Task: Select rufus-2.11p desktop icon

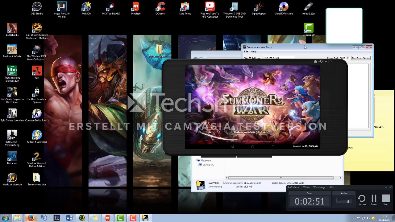Action: 308,8
